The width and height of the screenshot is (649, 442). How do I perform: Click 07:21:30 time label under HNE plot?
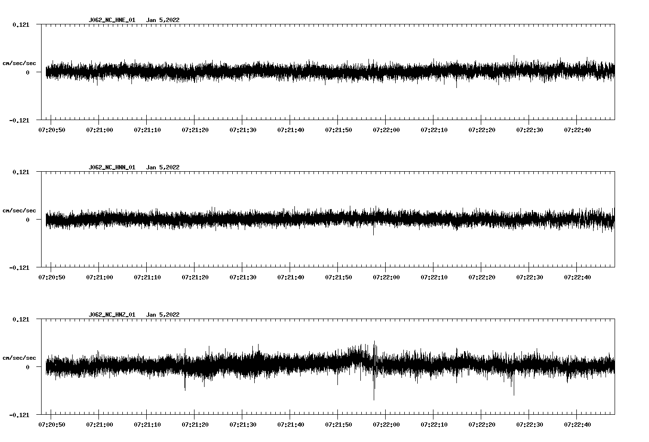[243, 130]
